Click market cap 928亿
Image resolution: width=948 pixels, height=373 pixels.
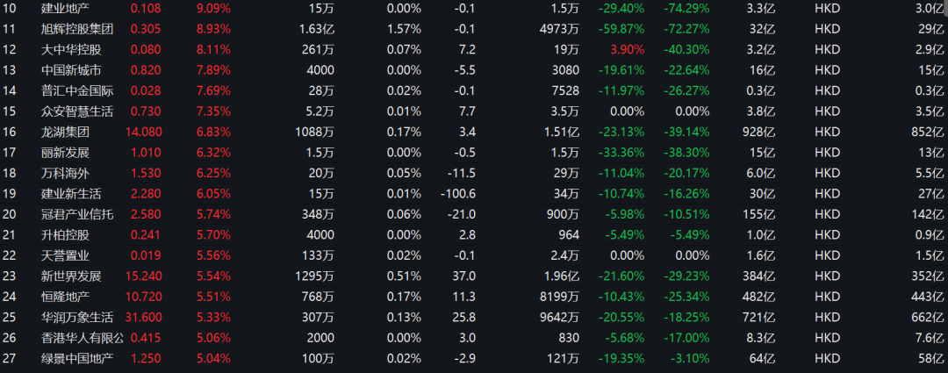pos(760,131)
